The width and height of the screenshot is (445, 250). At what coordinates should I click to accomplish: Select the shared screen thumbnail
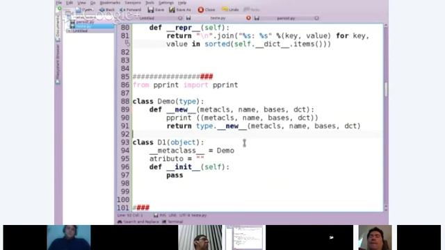pyautogui.click(x=244, y=237)
